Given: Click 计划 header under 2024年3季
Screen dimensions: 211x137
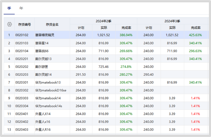Looking at the screenshot, I should click(x=149, y=28).
